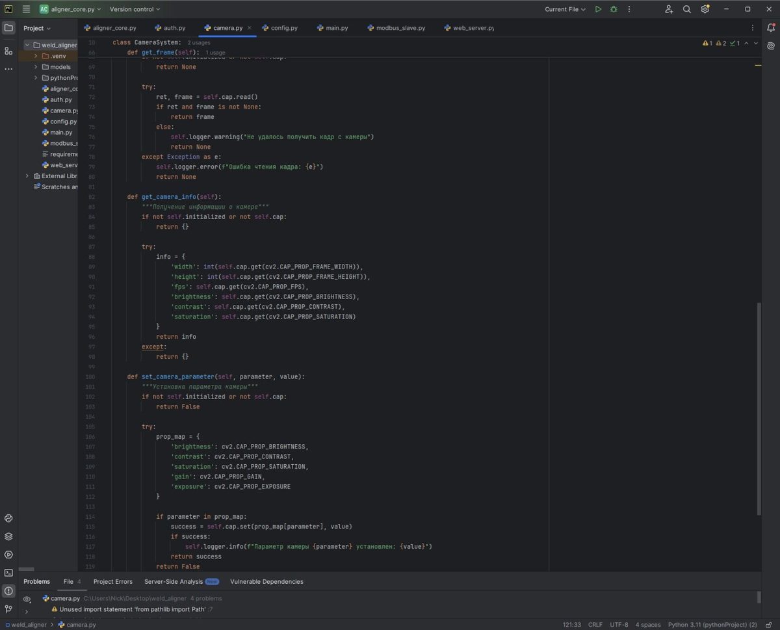The height and width of the screenshot is (630, 780).
Task: Collapse the weld_aligner root folder
Action: coord(27,45)
